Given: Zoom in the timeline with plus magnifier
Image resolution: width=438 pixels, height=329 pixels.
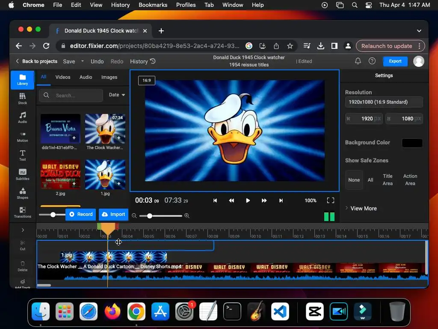Looking at the screenshot, I should coord(186,216).
